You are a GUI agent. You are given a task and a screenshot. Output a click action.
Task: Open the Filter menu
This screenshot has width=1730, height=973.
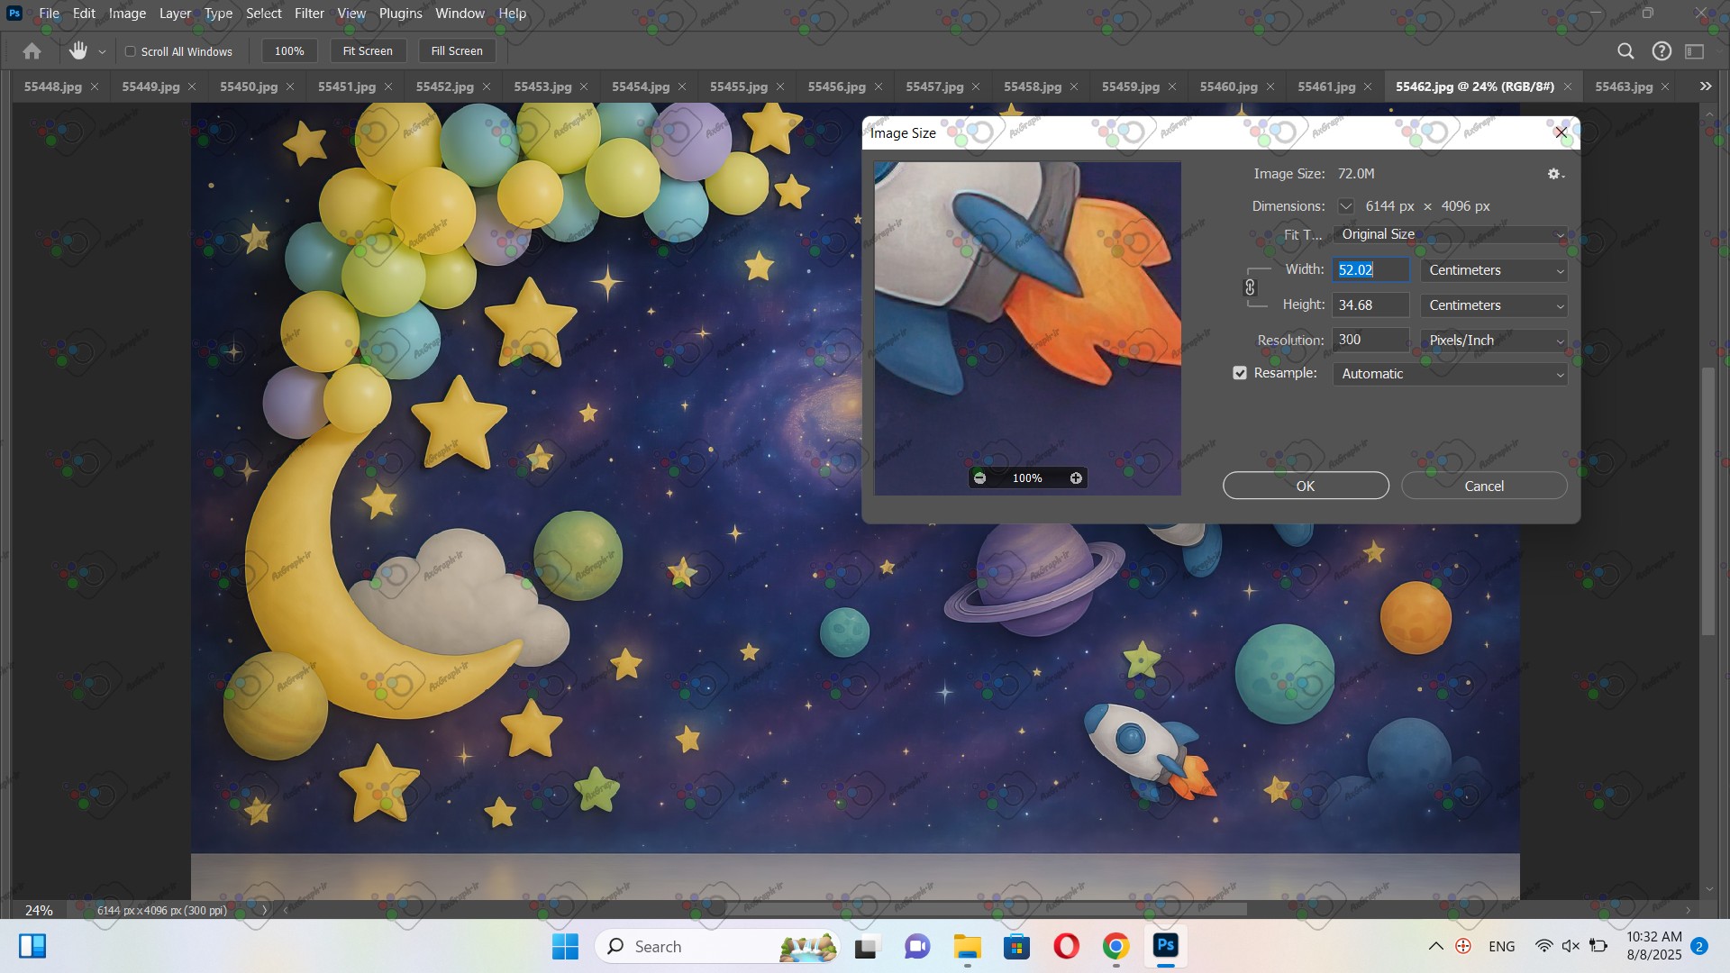point(308,14)
